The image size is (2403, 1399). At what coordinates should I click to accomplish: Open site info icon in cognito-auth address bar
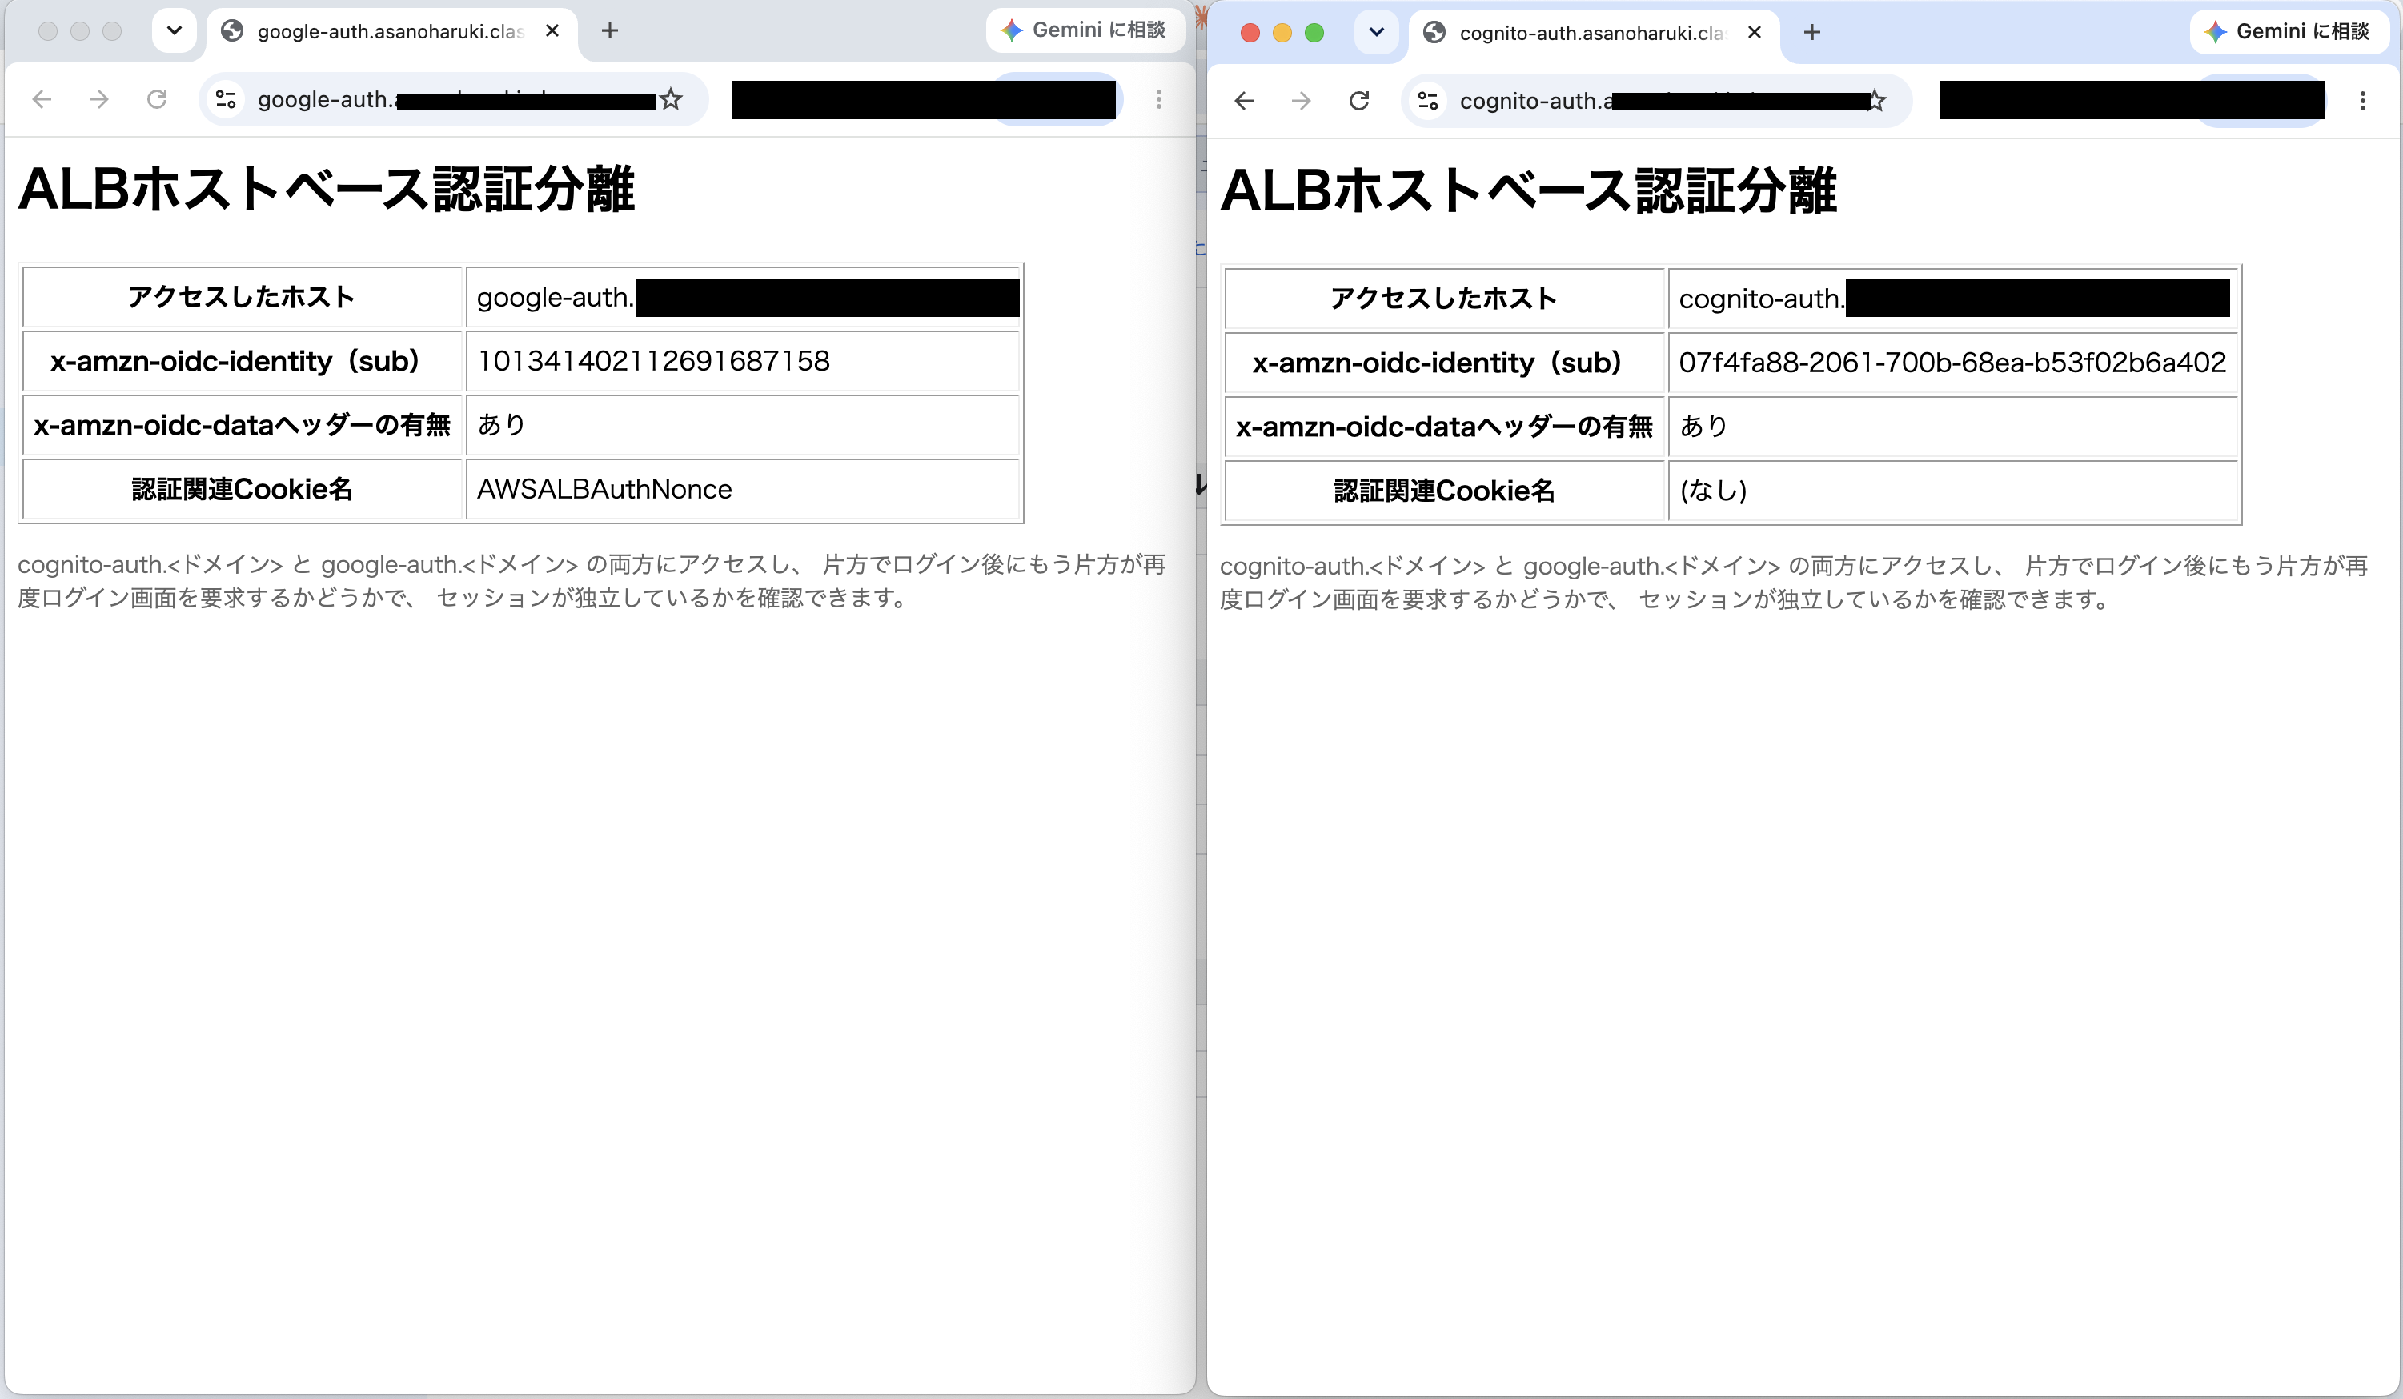point(1427,101)
